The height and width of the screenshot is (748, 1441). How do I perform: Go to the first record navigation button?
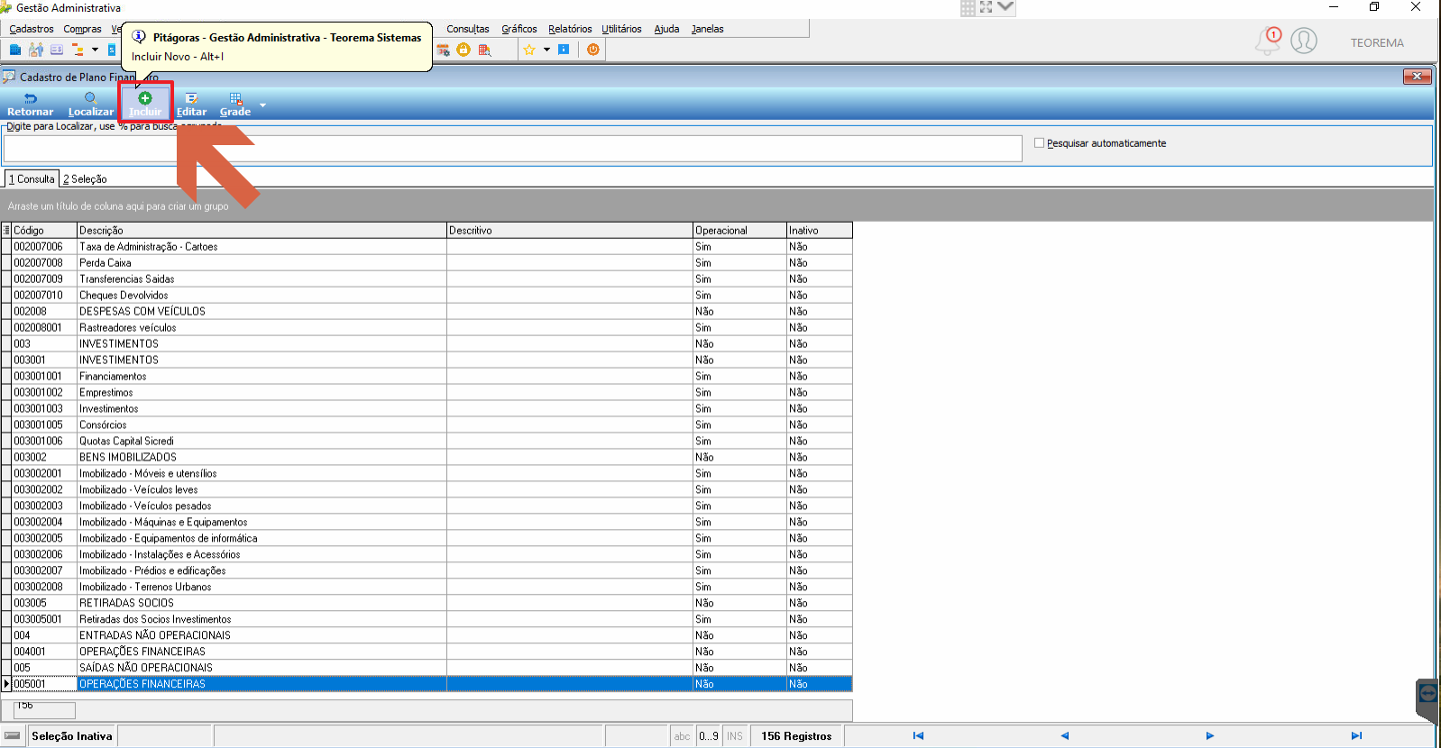(918, 735)
